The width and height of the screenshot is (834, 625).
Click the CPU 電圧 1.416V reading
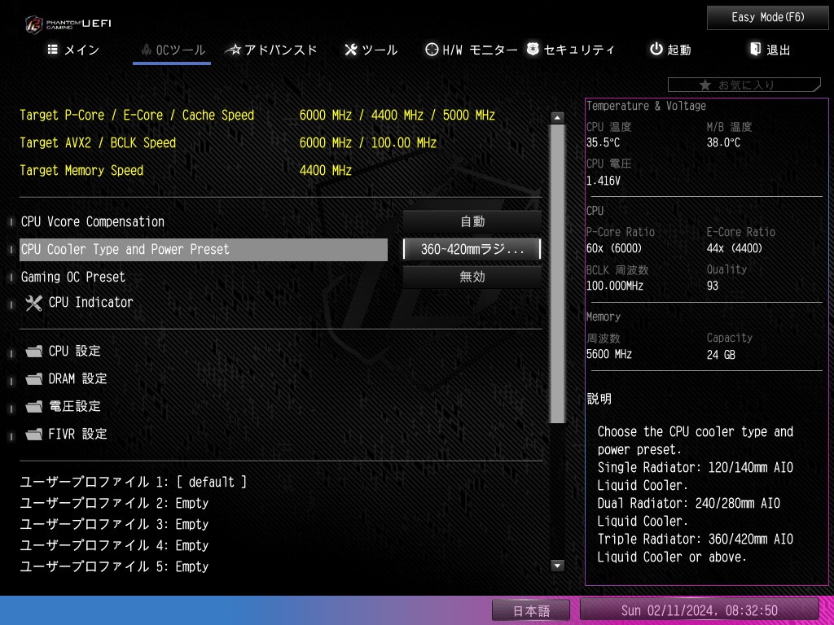coord(604,181)
